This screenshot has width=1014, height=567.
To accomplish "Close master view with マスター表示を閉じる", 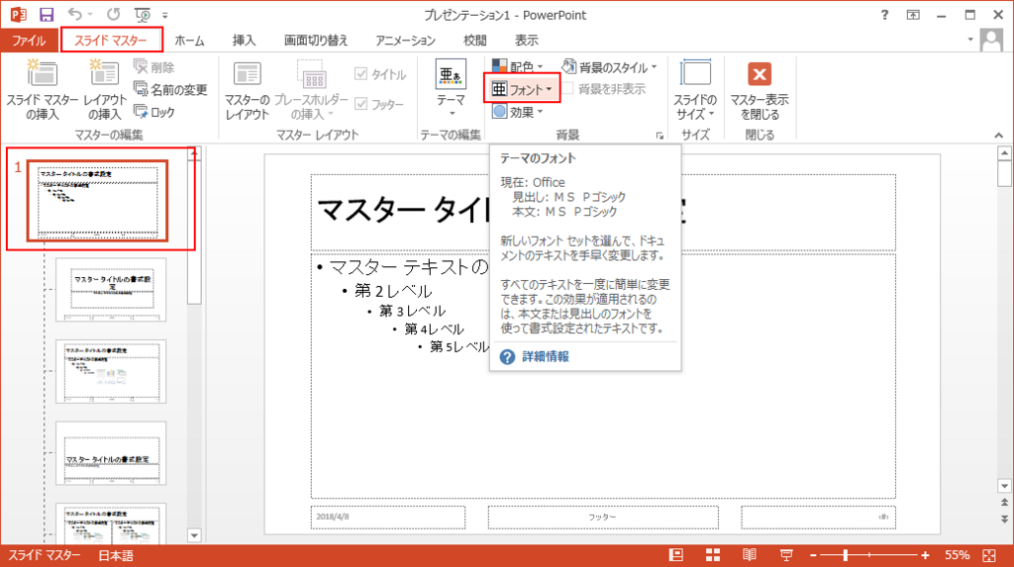I will click(x=760, y=89).
